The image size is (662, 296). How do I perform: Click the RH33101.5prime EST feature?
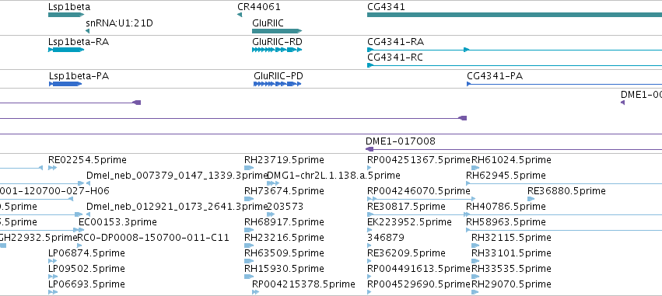(x=475, y=261)
